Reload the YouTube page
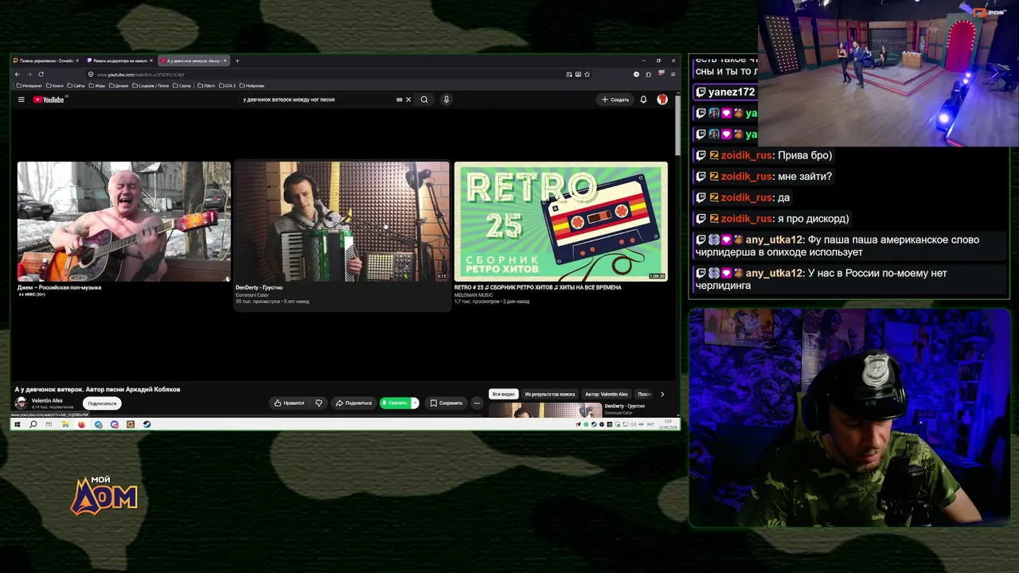 [x=41, y=74]
